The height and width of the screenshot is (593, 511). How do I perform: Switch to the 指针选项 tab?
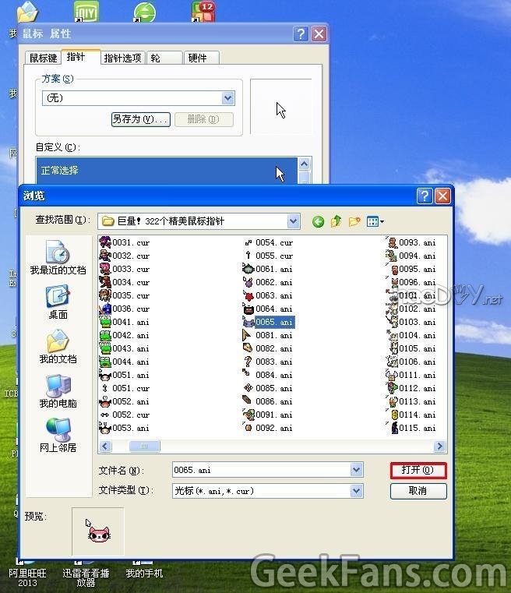(x=123, y=58)
